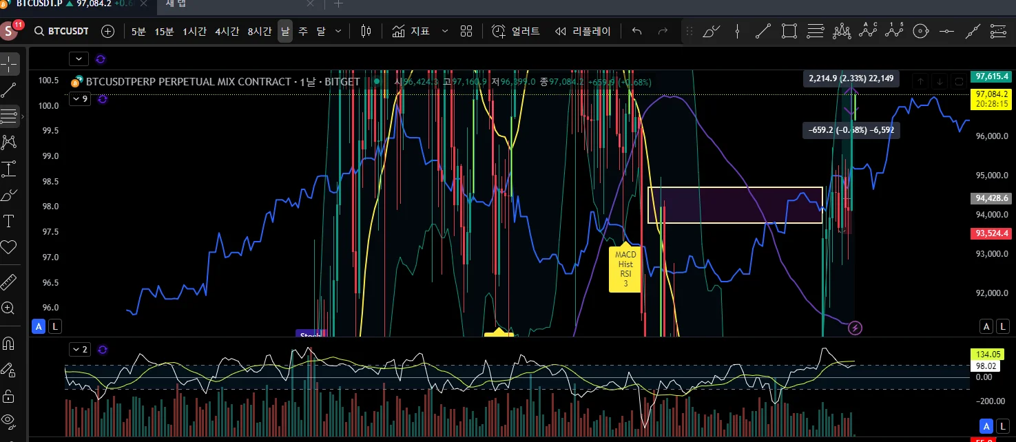Select the rectangle shape tool in favorites bar
Image resolution: width=1016 pixels, height=442 pixels.
click(789, 32)
